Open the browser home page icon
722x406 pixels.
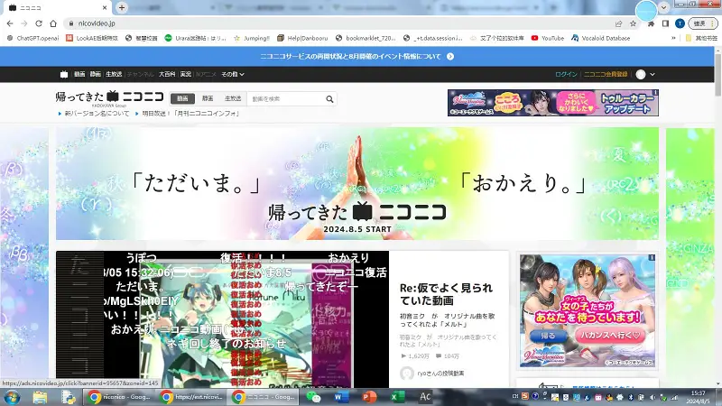pyautogui.click(x=53, y=23)
